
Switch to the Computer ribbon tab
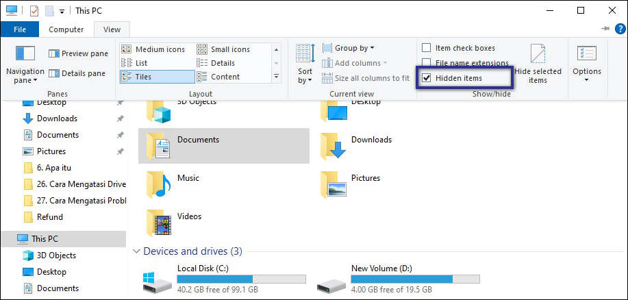[x=66, y=29]
